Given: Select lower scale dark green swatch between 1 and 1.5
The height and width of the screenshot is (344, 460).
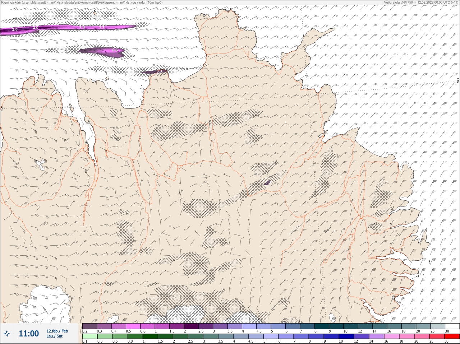Looking at the screenshot, I should point(150,336).
